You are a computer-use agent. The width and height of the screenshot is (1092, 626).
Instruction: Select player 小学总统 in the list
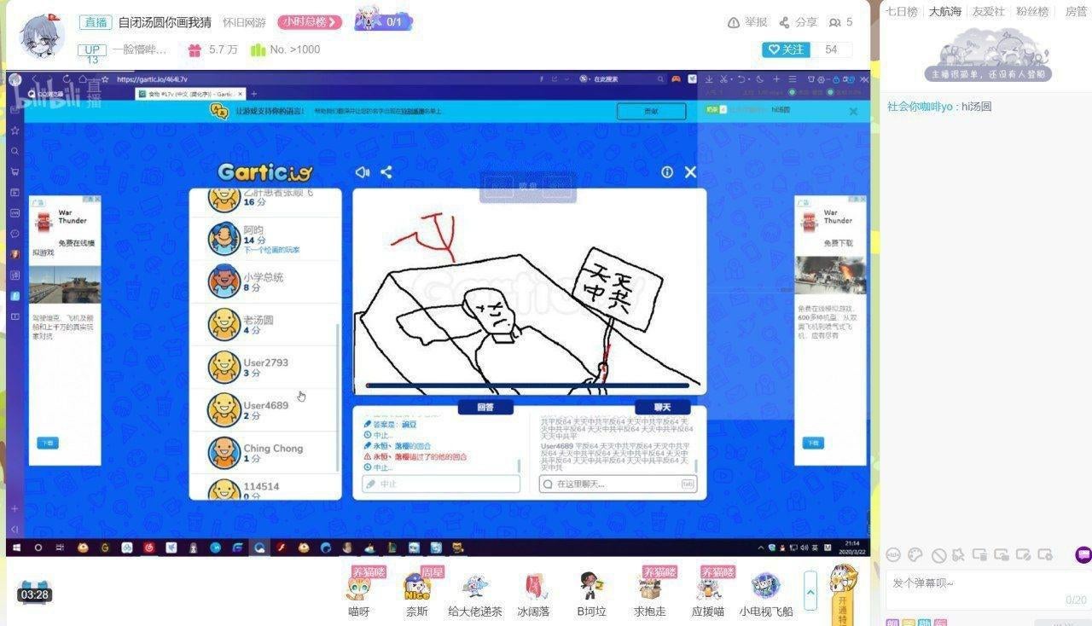tap(264, 281)
